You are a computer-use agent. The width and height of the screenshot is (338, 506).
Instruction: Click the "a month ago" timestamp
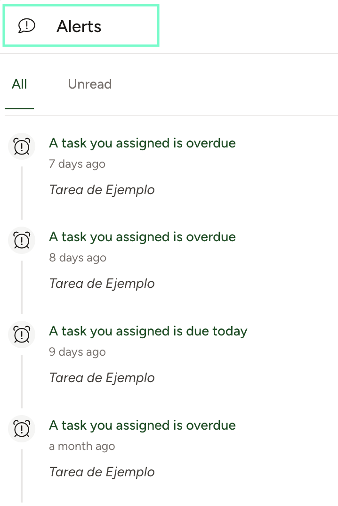coord(82,446)
